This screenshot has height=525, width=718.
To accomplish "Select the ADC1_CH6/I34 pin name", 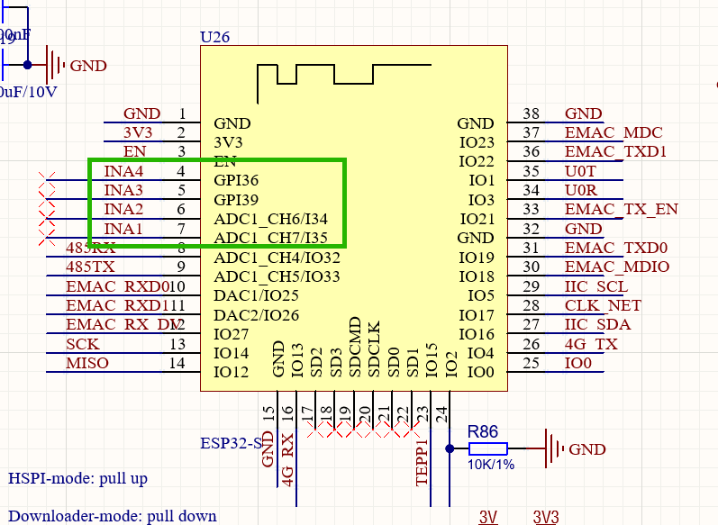I will point(270,219).
